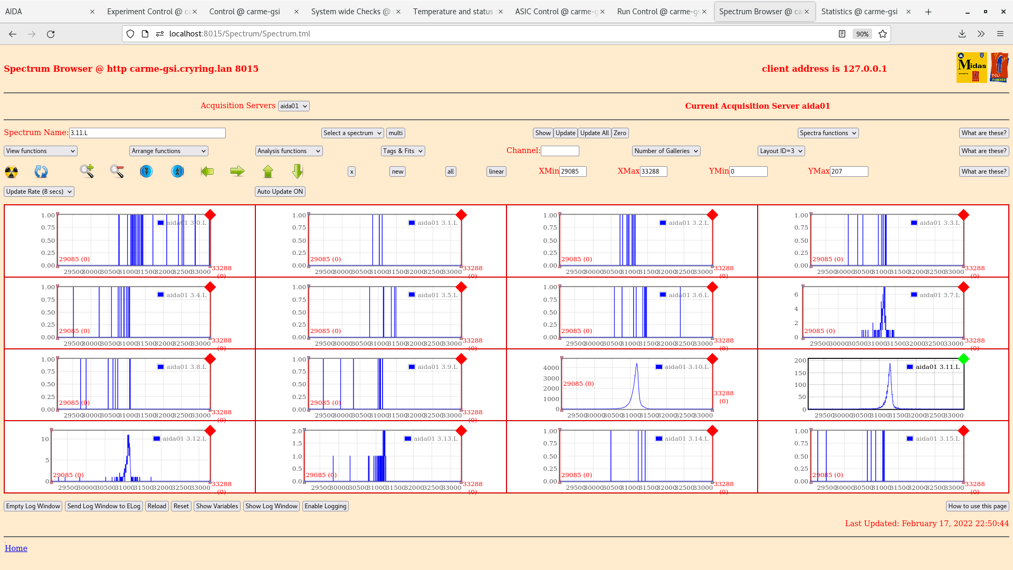Screen dimensions: 1013x570
Task: Click the blue double-down-arrow circle icon
Action: click(146, 171)
